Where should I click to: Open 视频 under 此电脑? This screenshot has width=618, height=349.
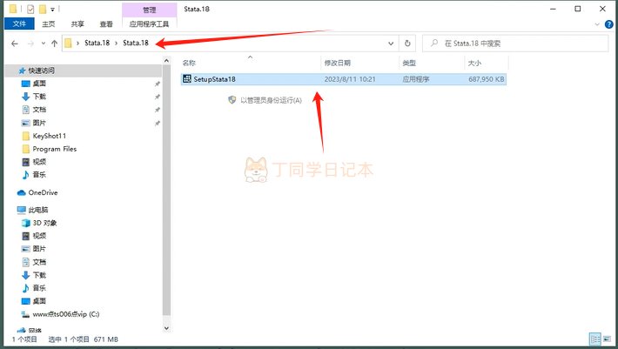coord(39,236)
